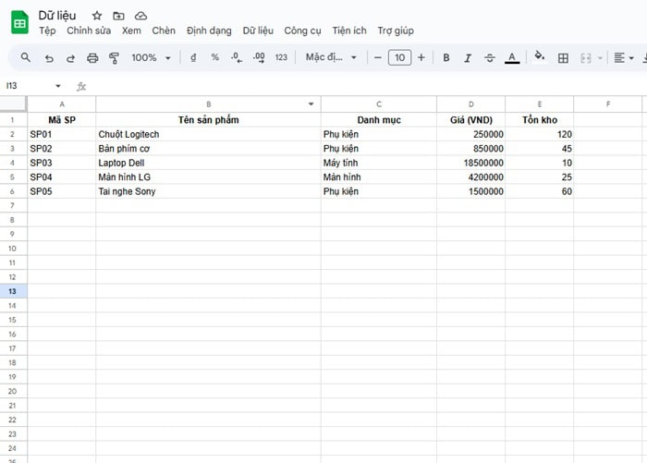The image size is (647, 463).
Task: Check cloud save status icon
Action: coord(140,16)
